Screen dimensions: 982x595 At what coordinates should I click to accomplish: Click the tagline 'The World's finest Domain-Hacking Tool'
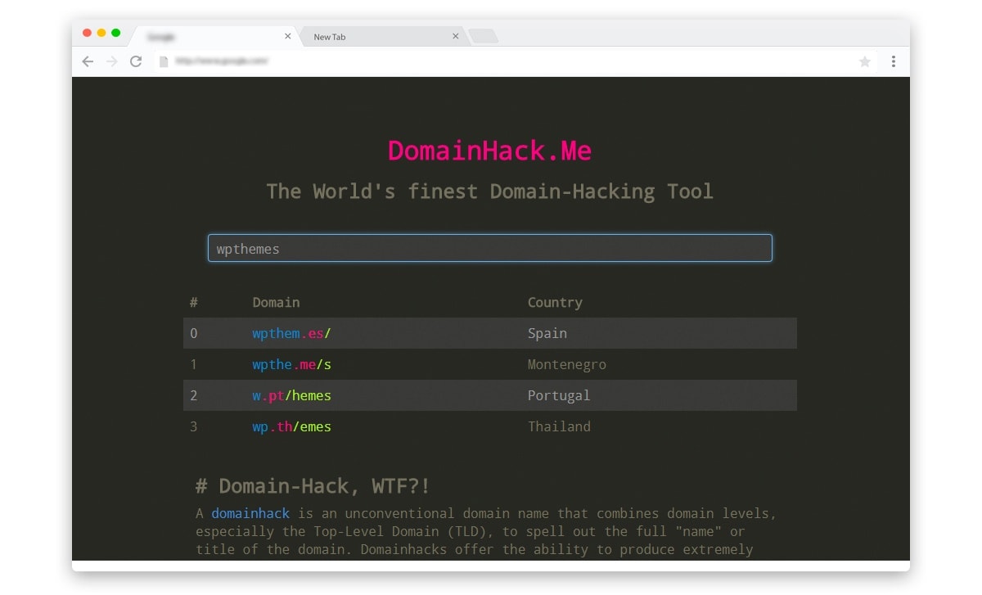pyautogui.click(x=489, y=192)
